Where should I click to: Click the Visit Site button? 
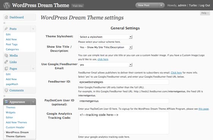(78, 6)
